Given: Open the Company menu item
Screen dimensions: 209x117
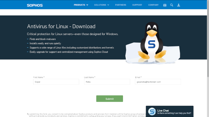Looking at the screenshot, I should (153, 5).
